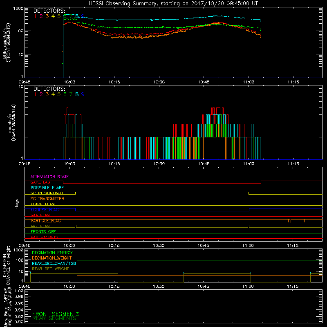
Task: Click the 10:45 tick label under the decimation panel
Action: (203, 287)
